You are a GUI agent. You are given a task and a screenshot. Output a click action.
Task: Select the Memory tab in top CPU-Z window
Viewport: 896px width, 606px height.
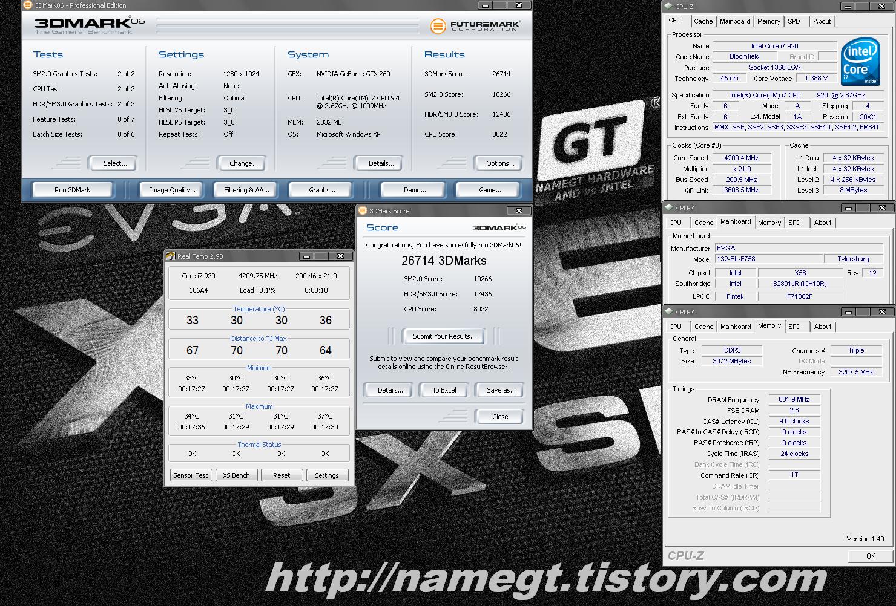(x=769, y=21)
